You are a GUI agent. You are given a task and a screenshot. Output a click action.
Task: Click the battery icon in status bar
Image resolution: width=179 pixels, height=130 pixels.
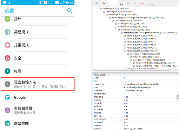[57, 3]
